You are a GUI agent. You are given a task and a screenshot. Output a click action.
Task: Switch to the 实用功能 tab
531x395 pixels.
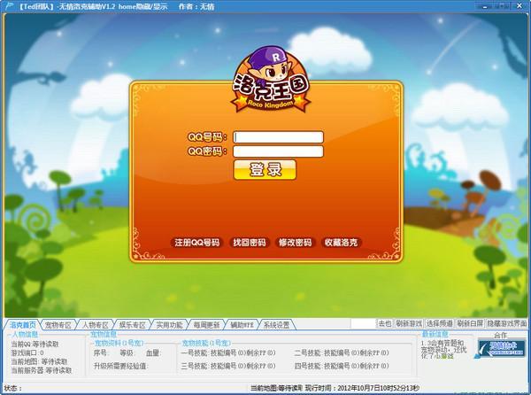[169, 325]
